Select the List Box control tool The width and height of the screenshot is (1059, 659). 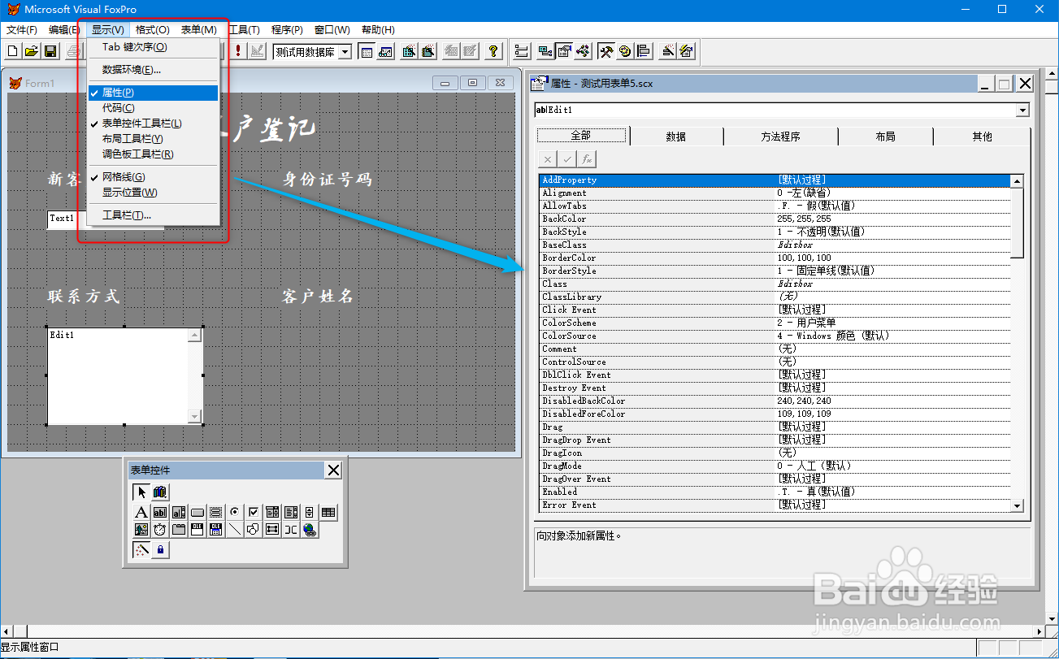[x=291, y=512]
